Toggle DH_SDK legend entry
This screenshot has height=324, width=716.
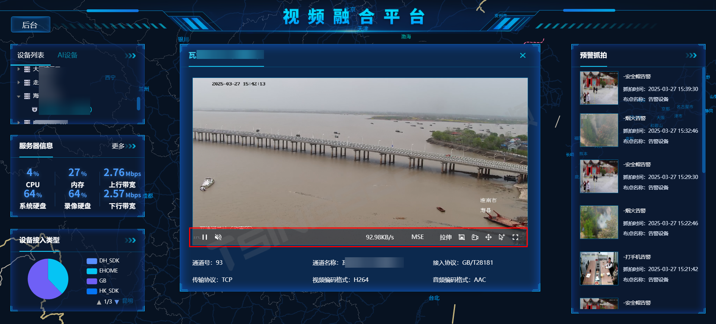(x=103, y=261)
